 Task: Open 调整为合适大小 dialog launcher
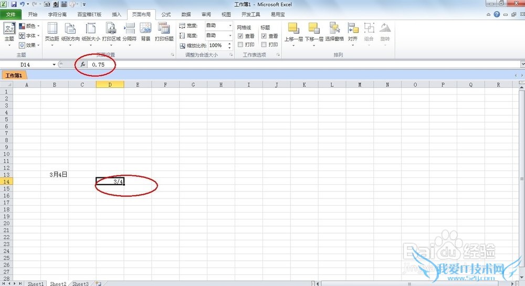tap(231, 55)
